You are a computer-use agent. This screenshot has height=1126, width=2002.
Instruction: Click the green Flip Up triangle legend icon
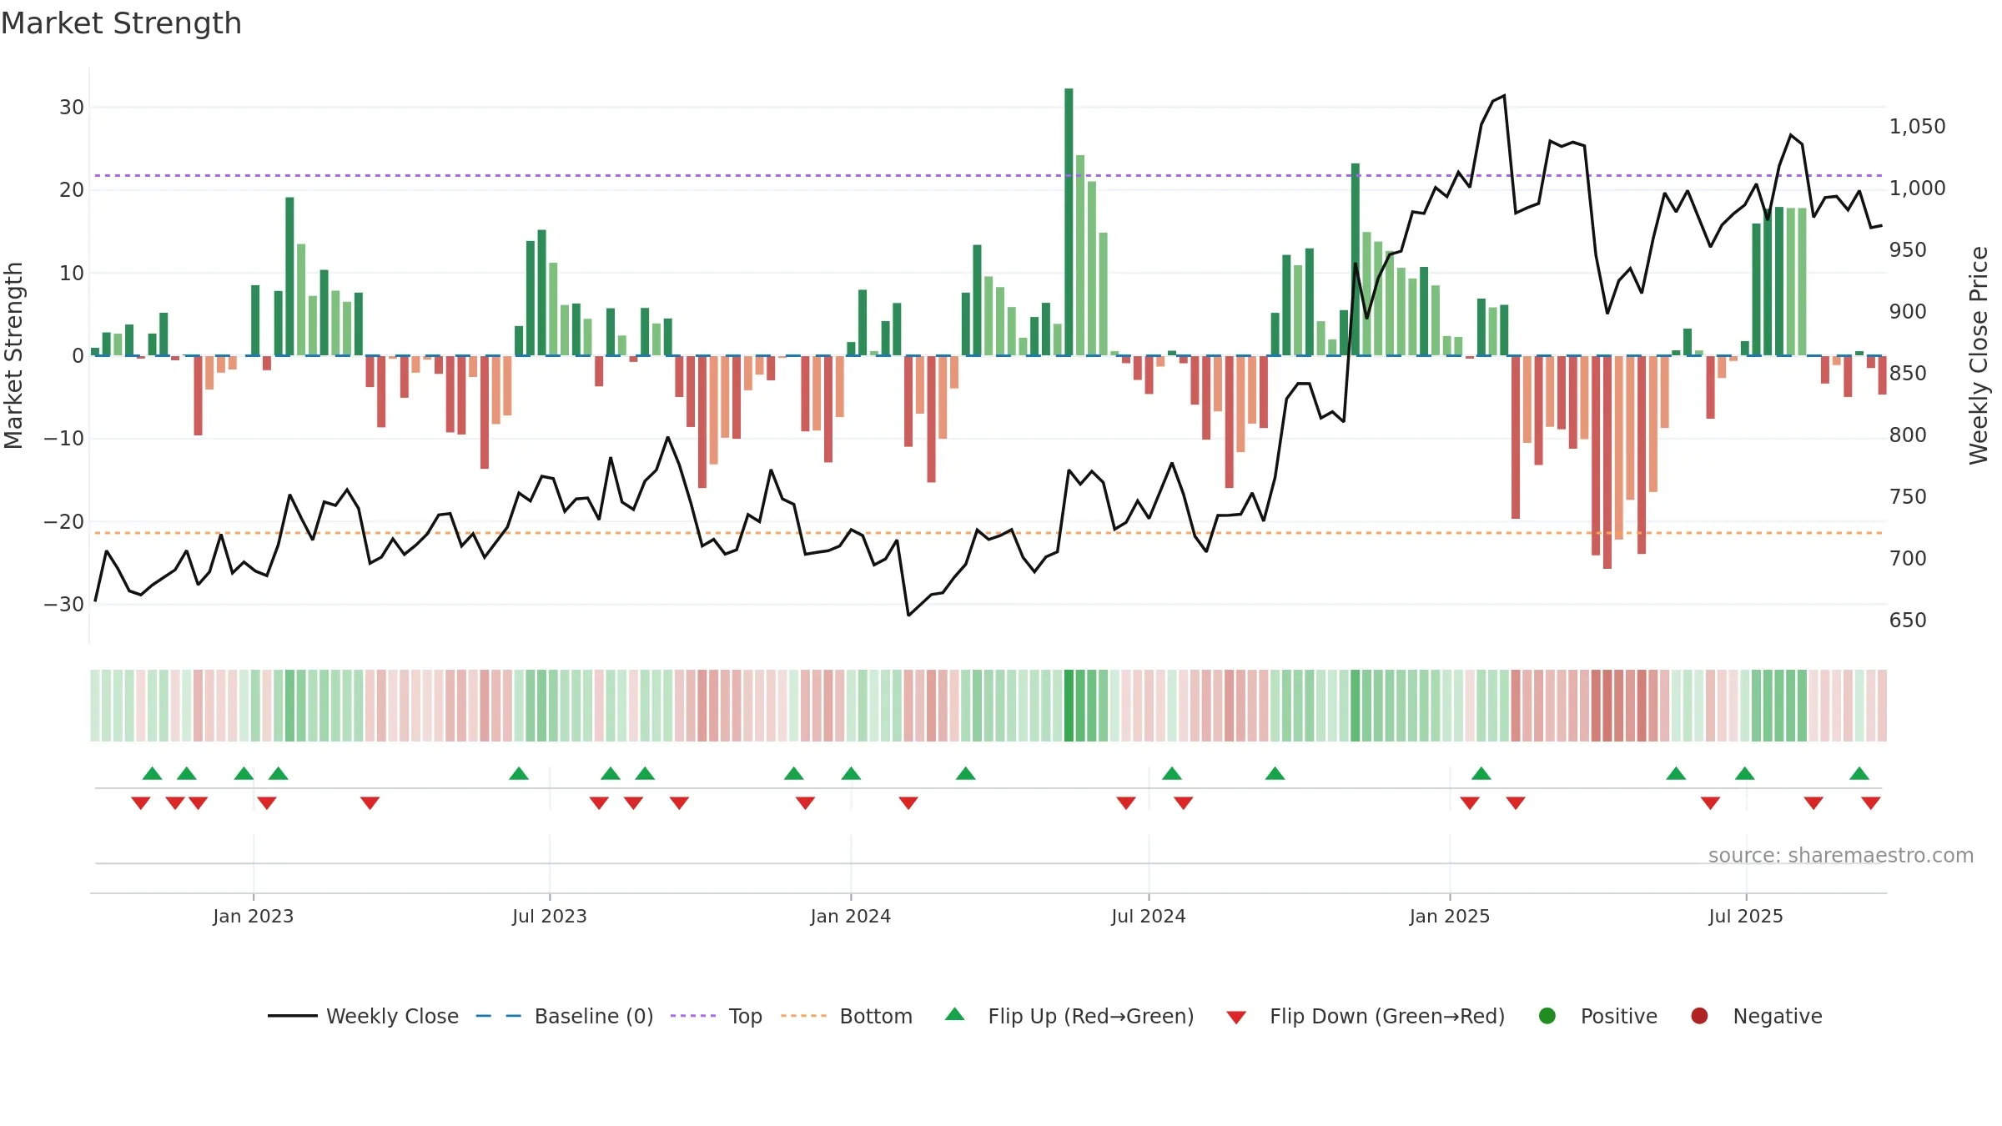click(x=955, y=1014)
